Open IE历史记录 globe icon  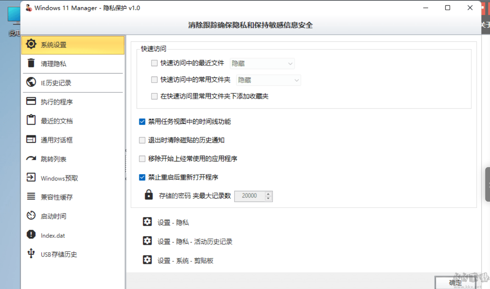click(31, 83)
